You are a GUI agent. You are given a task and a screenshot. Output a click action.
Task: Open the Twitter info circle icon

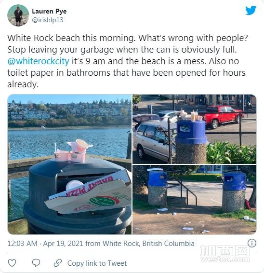click(252, 243)
